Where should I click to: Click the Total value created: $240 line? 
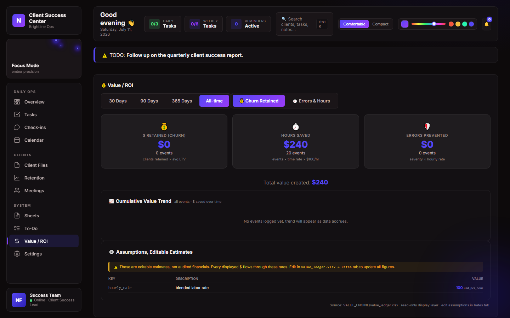click(x=296, y=182)
